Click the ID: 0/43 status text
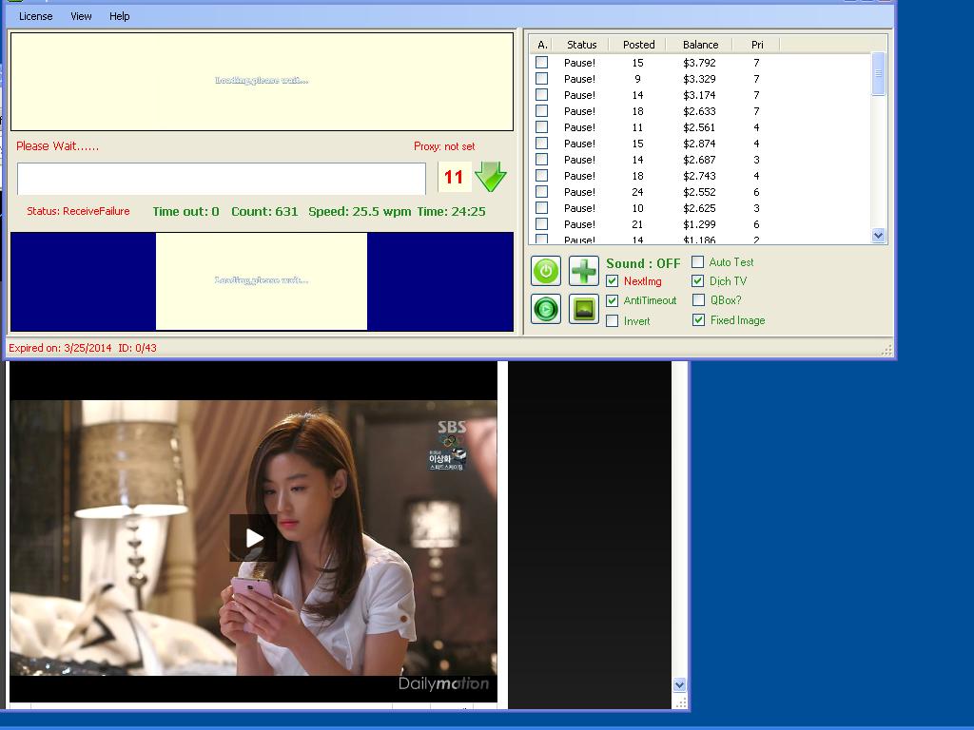The image size is (974, 730). [x=137, y=348]
